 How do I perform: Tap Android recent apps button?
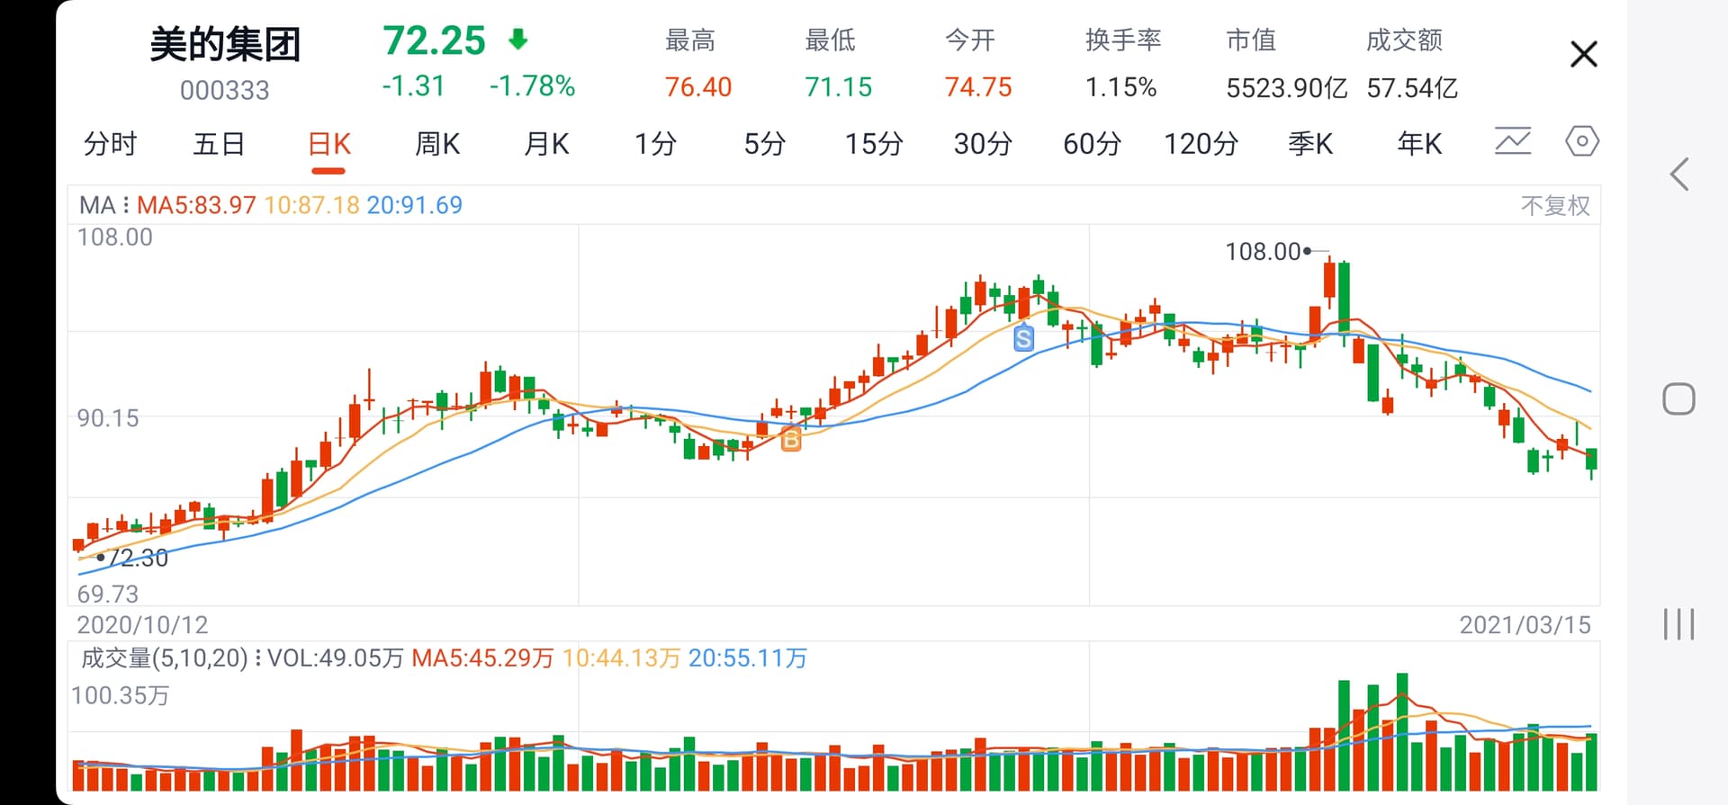(1678, 624)
